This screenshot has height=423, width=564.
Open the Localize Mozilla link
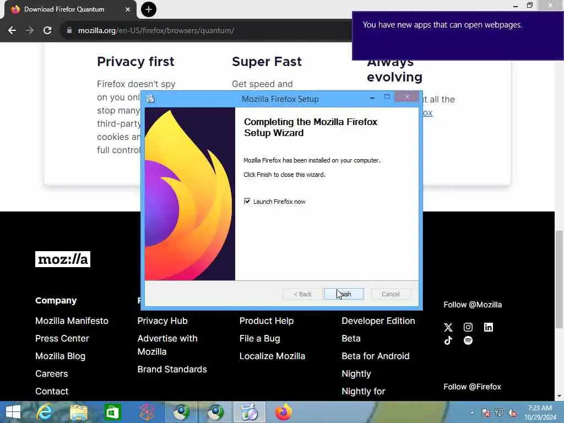(x=272, y=356)
